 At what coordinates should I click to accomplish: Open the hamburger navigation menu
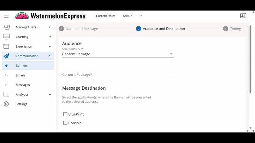click(6, 16)
